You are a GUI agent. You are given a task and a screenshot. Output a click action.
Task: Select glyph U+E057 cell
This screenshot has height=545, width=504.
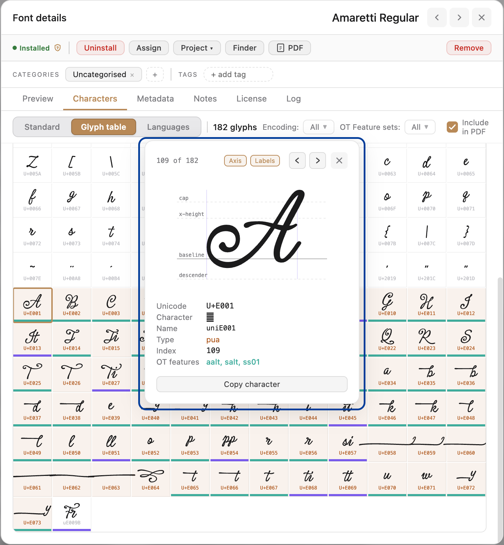pos(348,445)
